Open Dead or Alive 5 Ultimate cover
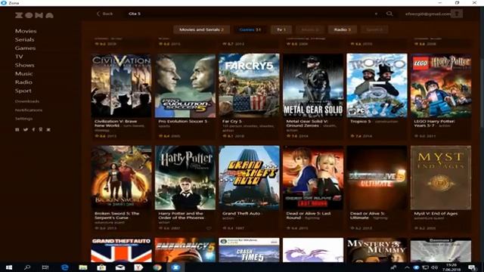 point(377,178)
